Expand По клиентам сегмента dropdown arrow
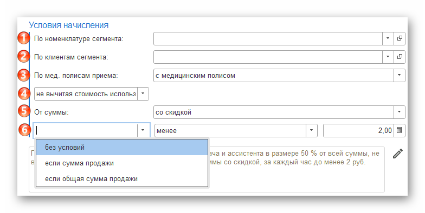The image size is (425, 213). 388,57
